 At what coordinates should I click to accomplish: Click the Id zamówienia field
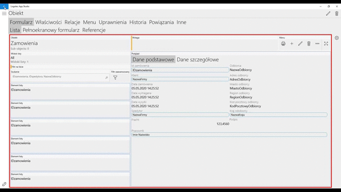[180, 70]
